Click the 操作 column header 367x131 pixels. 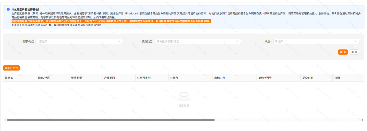point(349,78)
